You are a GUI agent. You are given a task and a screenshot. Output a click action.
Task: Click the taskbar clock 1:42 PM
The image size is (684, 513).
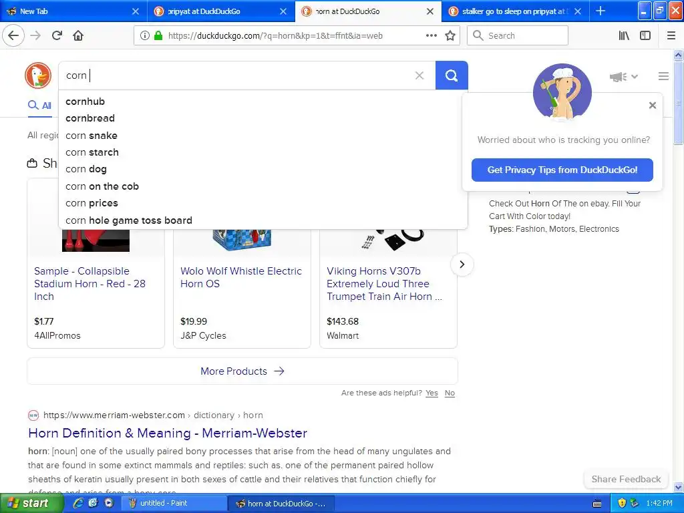(659, 503)
